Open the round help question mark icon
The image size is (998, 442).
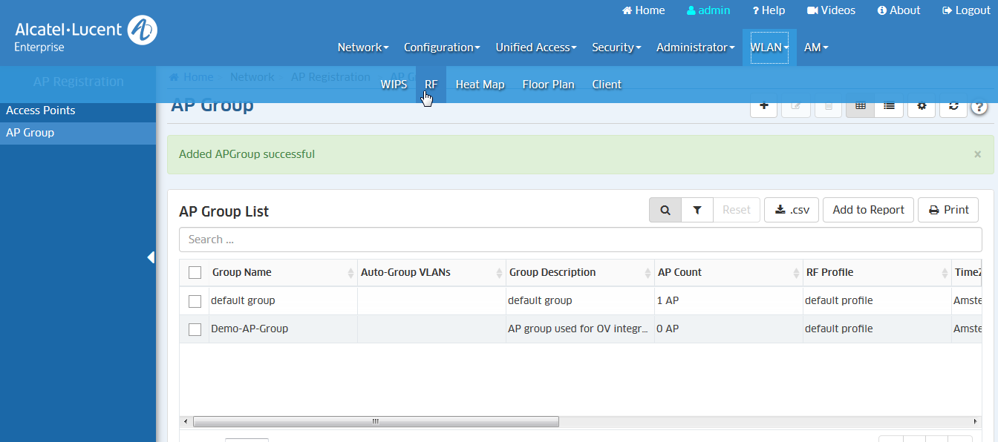pyautogui.click(x=979, y=107)
